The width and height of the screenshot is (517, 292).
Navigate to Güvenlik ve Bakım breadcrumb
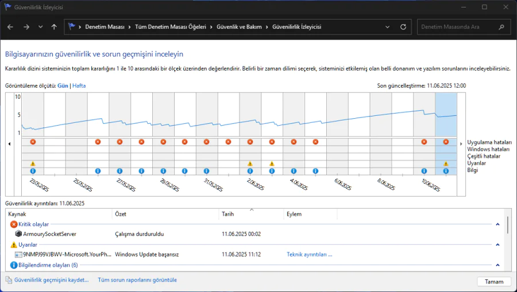[x=239, y=27]
